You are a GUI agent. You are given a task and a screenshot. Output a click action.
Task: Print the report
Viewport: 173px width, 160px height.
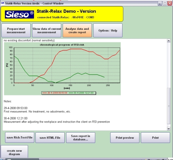(x=155, y=137)
